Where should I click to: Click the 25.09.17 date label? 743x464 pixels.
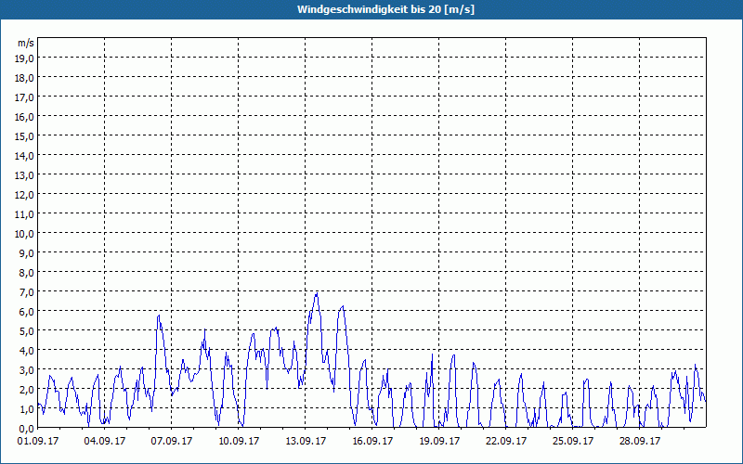pos(573,442)
